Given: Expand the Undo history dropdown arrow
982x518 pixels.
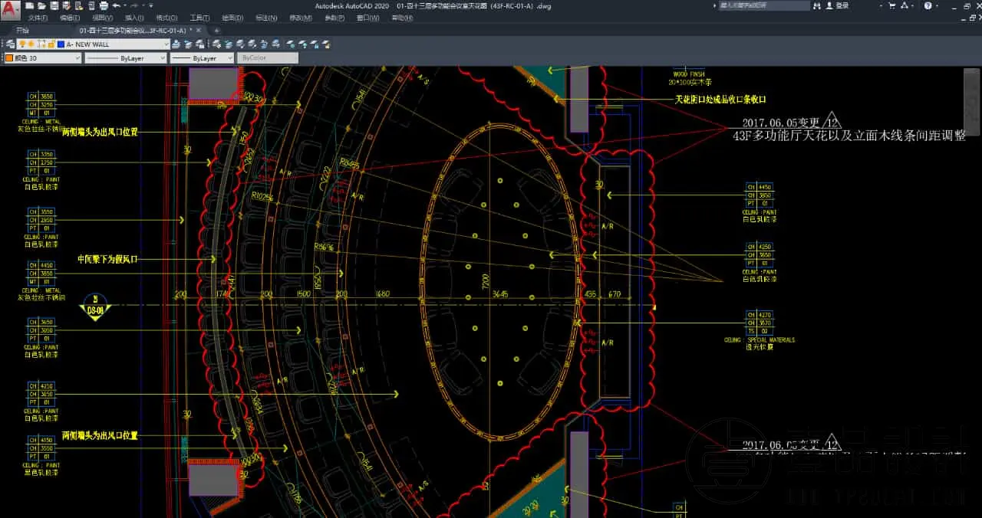Looking at the screenshot, I should pos(125,5).
